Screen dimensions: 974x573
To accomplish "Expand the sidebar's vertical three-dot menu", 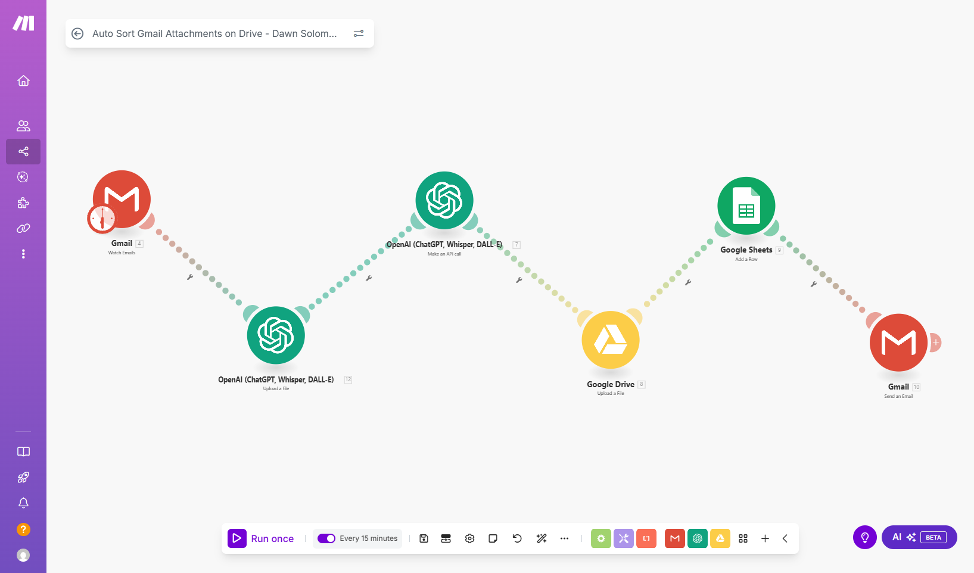I will 23,254.
